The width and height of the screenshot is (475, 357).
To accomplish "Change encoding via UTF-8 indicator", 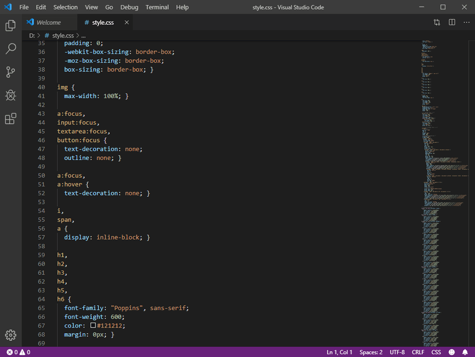I will coord(397,352).
